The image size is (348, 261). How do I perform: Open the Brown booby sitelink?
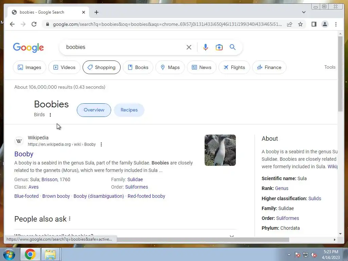[56, 196]
